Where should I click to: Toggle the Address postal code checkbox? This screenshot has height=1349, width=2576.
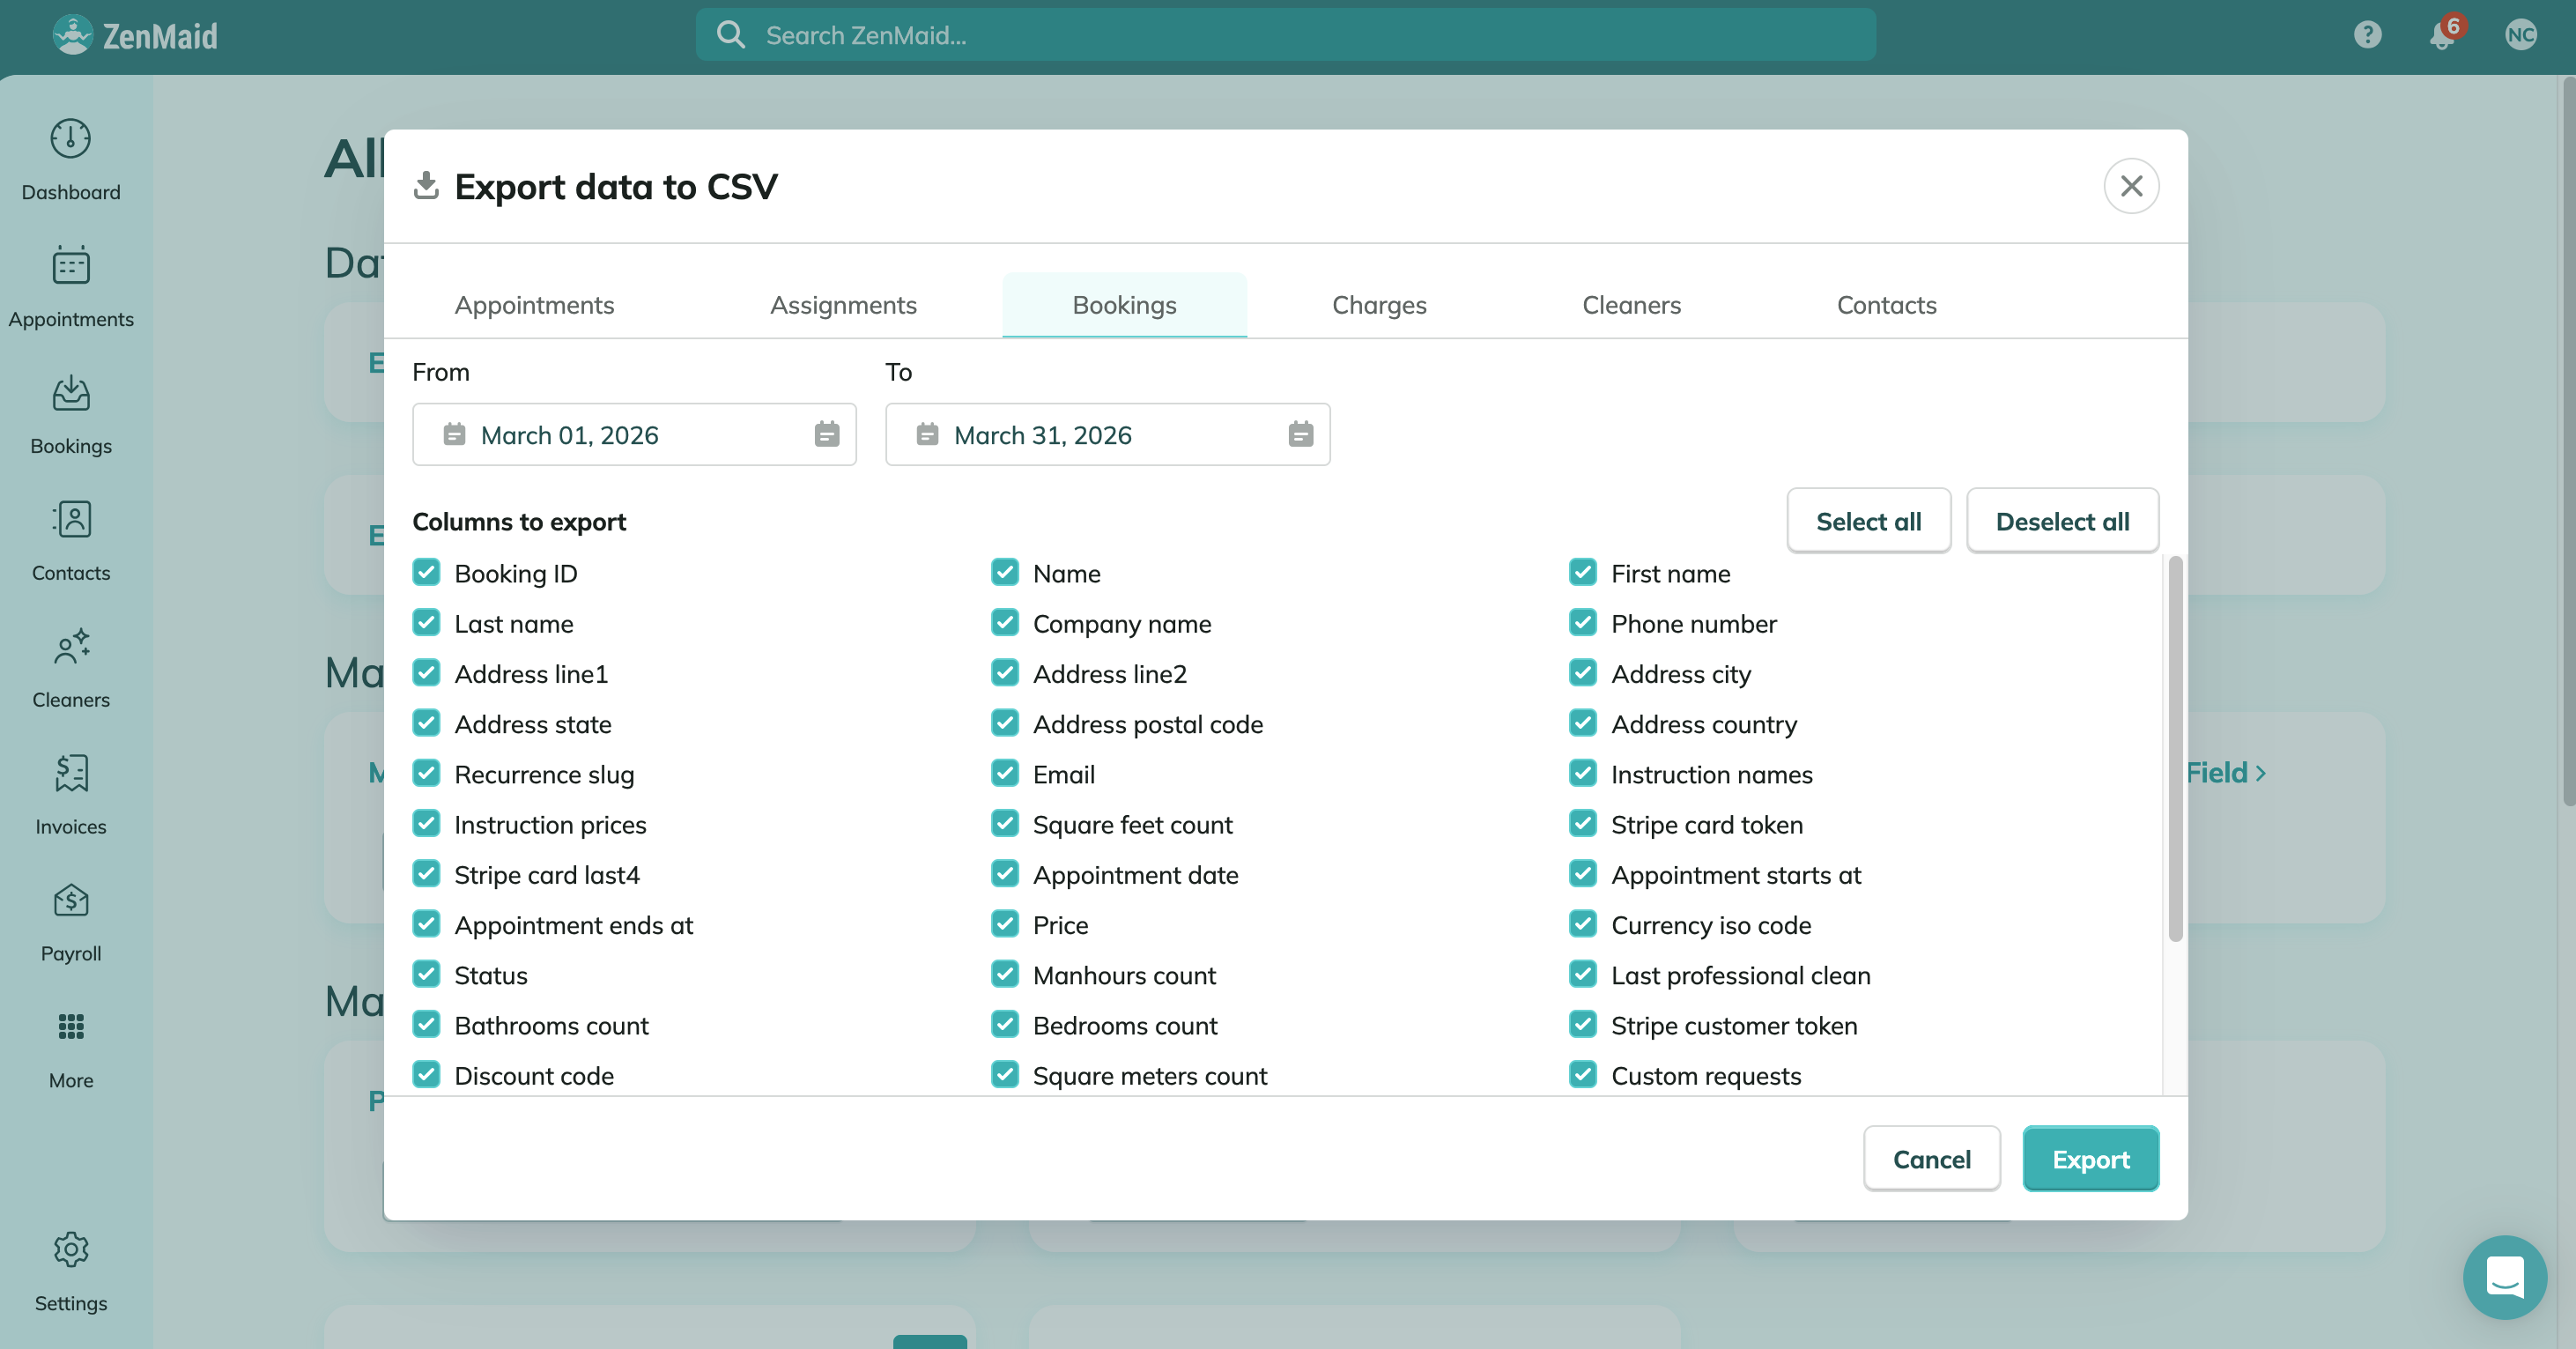[1004, 723]
